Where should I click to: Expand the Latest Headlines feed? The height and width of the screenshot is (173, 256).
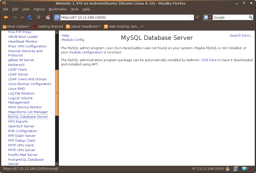click(x=83, y=27)
